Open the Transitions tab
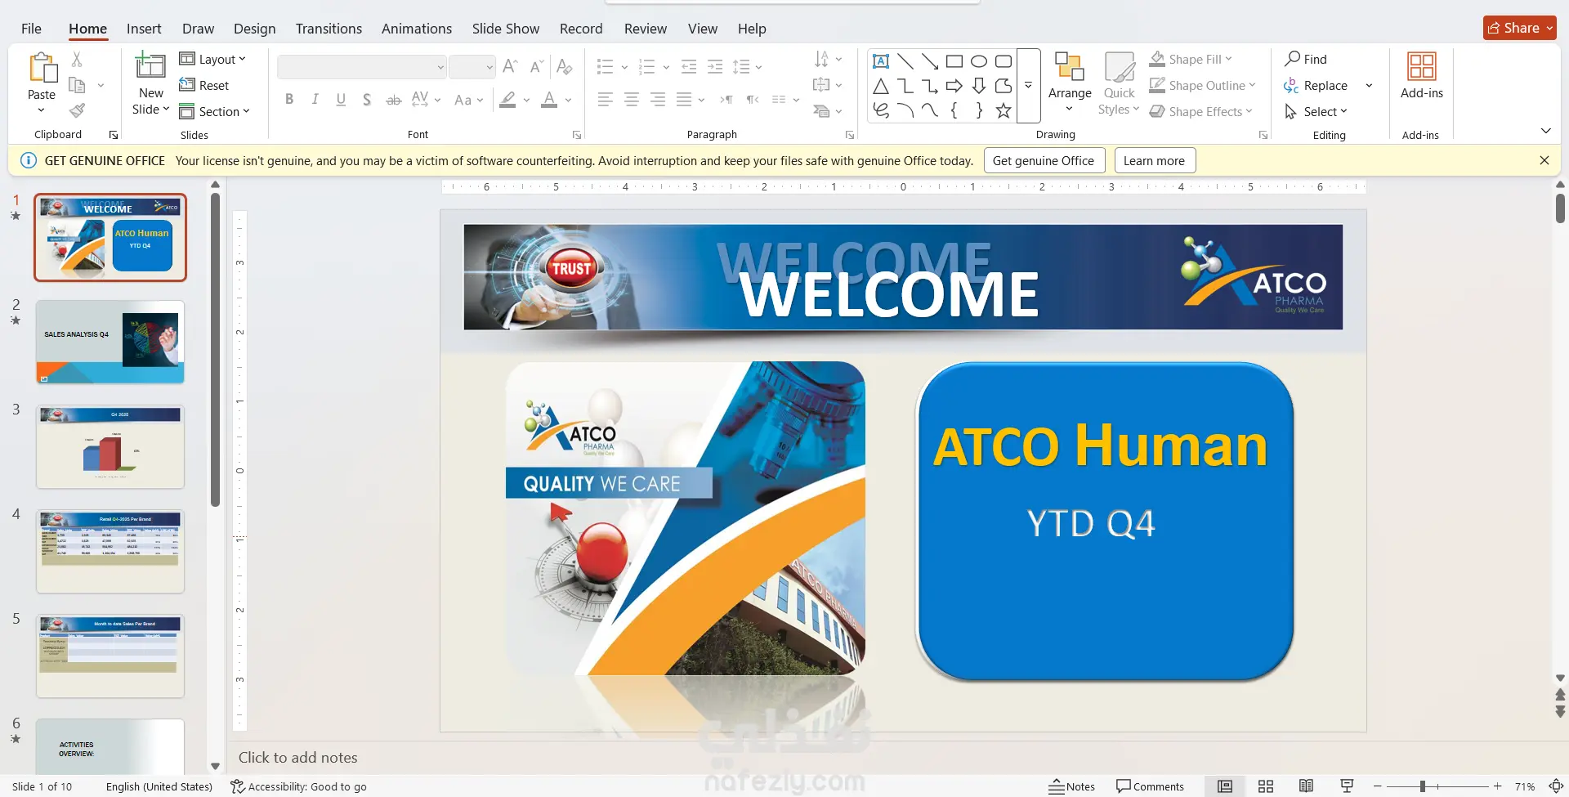The height and width of the screenshot is (797, 1569). 329,29
